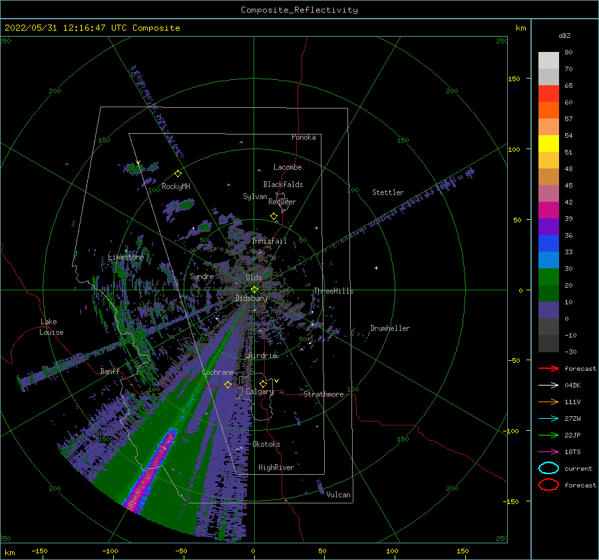
Task: Click the bright green legend swatch
Action: coord(548,277)
